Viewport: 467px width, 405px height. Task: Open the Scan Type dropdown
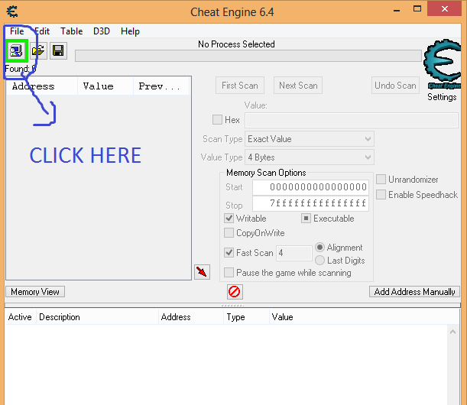click(x=309, y=139)
